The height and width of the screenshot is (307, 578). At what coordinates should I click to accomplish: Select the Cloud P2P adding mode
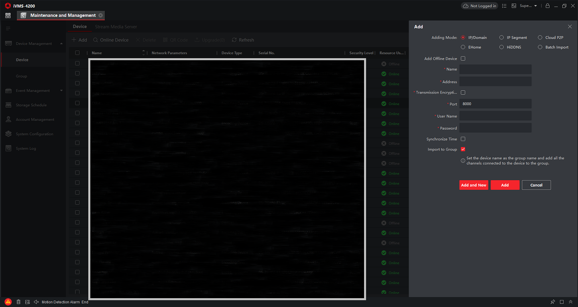pos(540,38)
